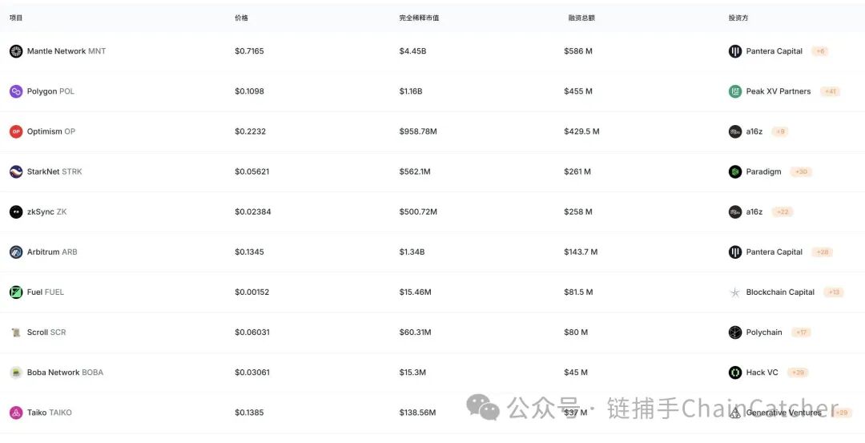The width and height of the screenshot is (865, 443).
Task: Click the Mantle Network logo icon
Action: (x=16, y=51)
